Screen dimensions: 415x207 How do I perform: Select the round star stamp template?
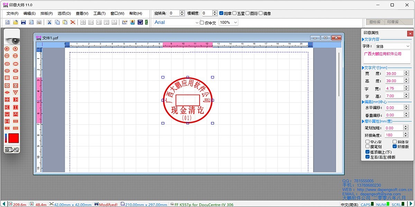click(x=7, y=49)
